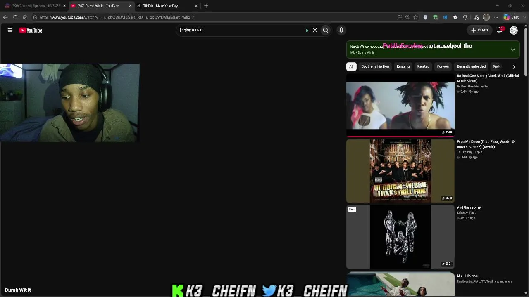The image size is (529, 297).
Task: Go back in the browser
Action: pos(5,17)
